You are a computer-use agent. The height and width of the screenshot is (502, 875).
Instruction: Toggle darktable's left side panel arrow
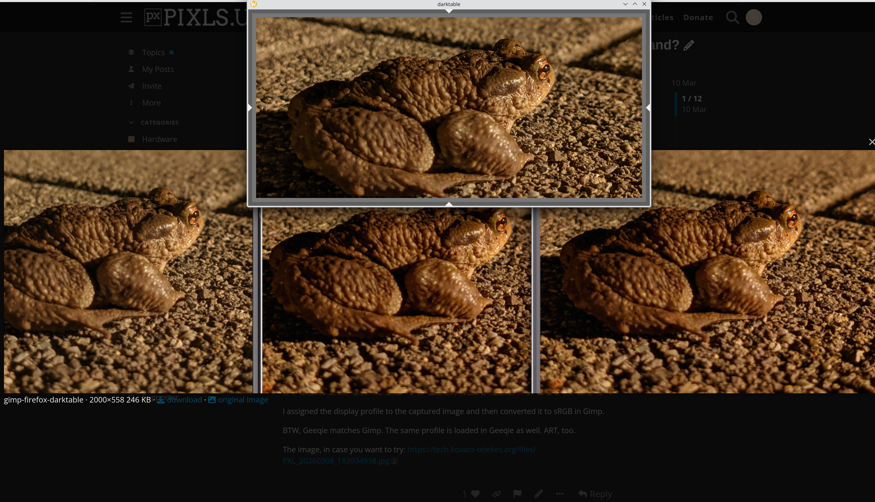point(250,108)
